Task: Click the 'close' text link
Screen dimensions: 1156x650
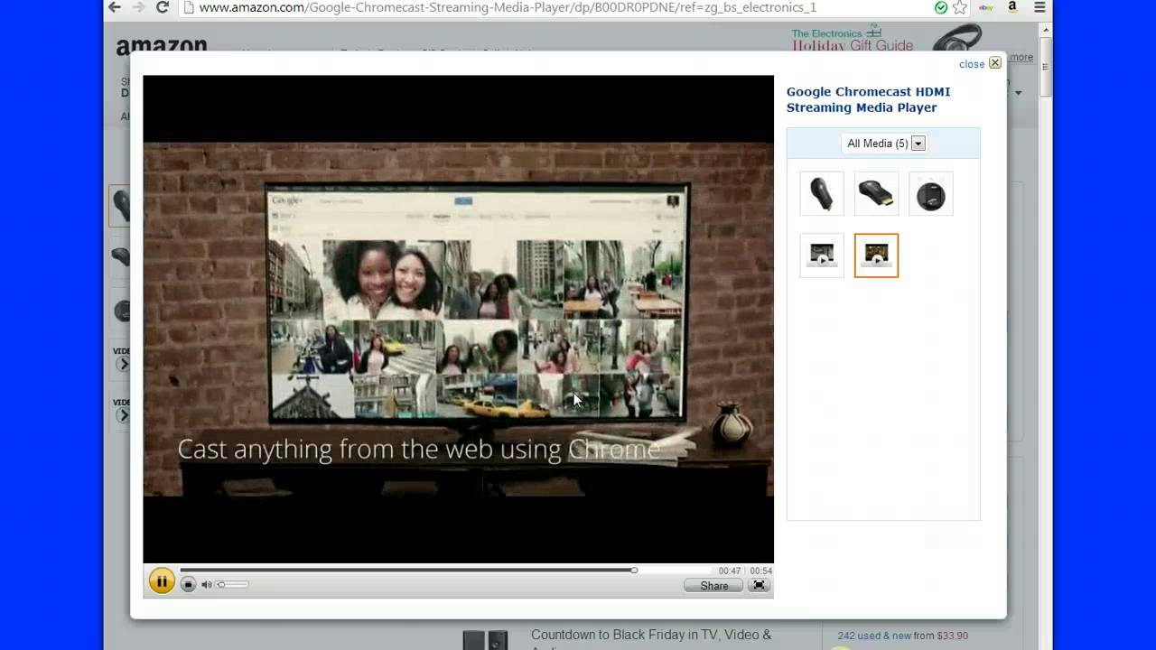Action: [972, 64]
